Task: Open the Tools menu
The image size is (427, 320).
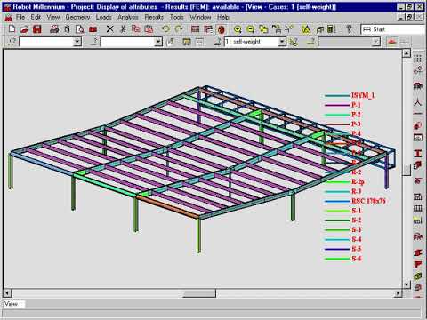Action: point(177,18)
